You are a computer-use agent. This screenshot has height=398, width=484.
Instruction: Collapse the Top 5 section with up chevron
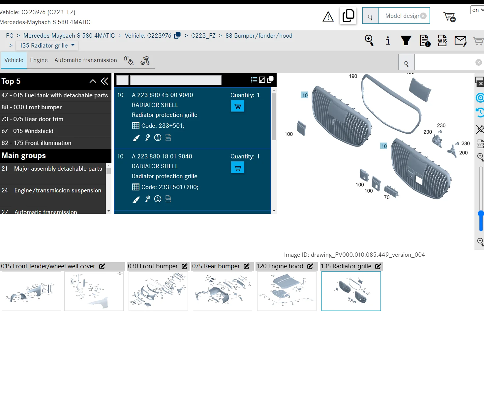click(93, 81)
